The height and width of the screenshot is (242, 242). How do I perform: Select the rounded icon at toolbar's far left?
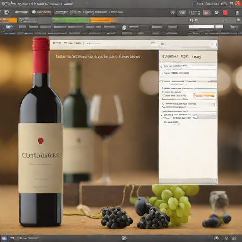pyautogui.click(x=6, y=12)
